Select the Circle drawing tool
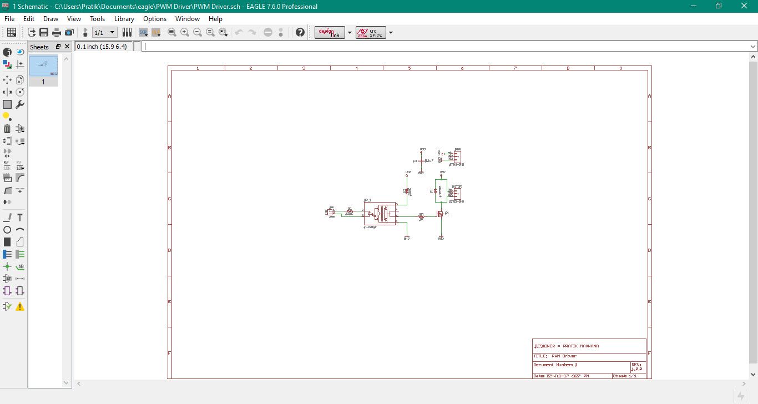This screenshot has height=404, width=758. (x=7, y=230)
